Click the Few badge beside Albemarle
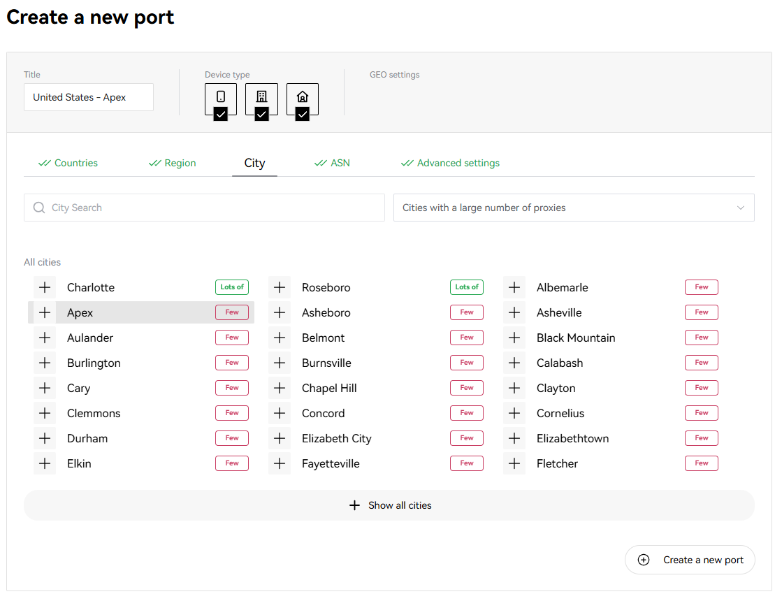 pos(702,287)
